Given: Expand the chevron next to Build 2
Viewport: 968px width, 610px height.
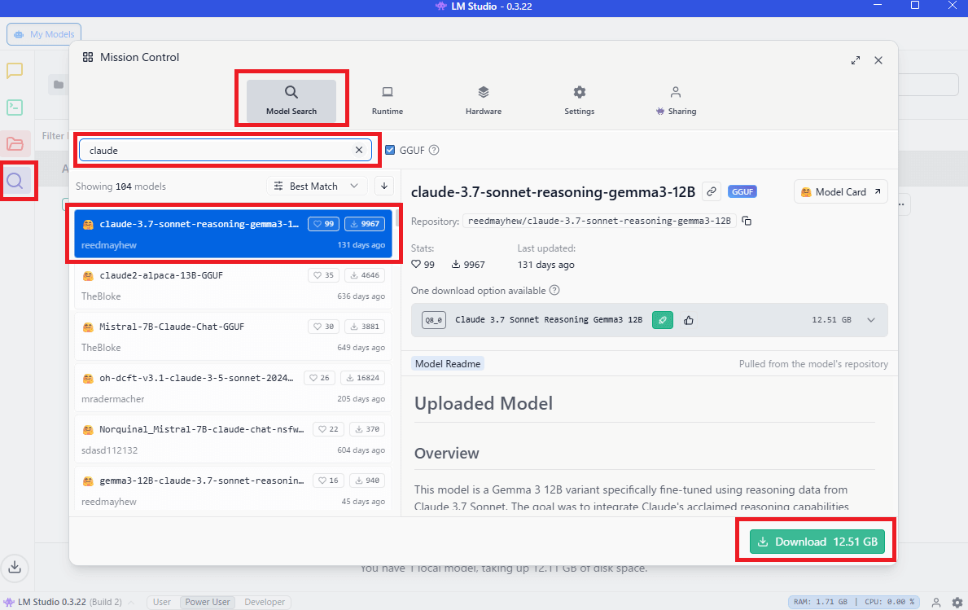Looking at the screenshot, I should tap(131, 602).
